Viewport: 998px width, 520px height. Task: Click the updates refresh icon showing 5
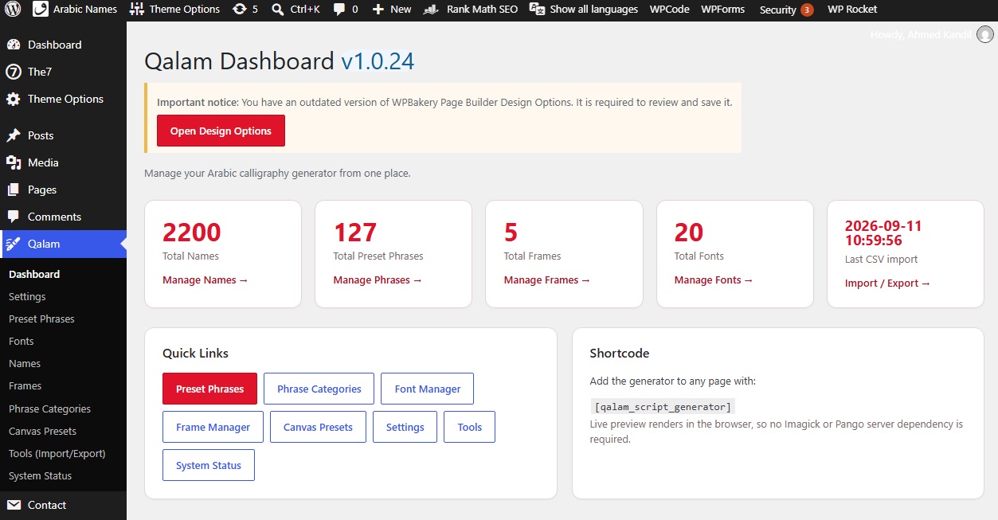click(239, 10)
